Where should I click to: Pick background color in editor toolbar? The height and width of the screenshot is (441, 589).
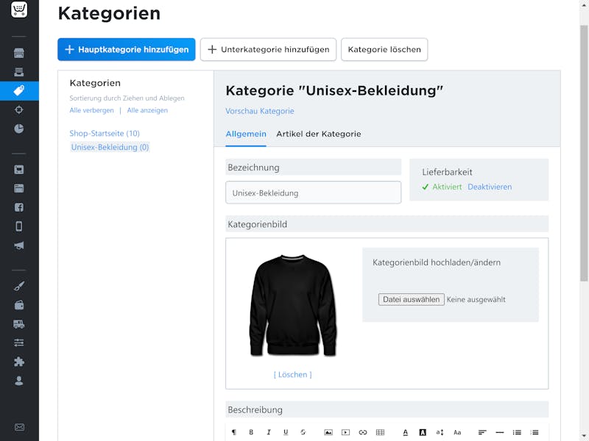[423, 432]
